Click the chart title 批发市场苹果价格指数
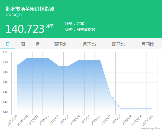The height and width of the screenshot is (131, 162). 30,9
